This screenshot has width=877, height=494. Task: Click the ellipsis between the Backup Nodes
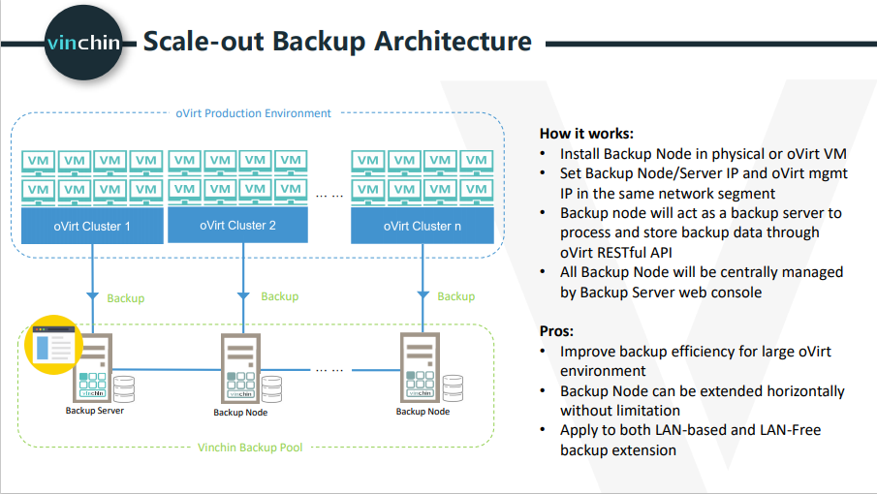pos(329,370)
